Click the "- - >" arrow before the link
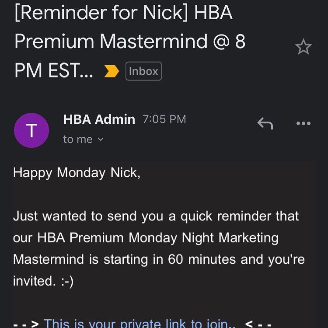328x328 pixels. pyautogui.click(x=26, y=324)
